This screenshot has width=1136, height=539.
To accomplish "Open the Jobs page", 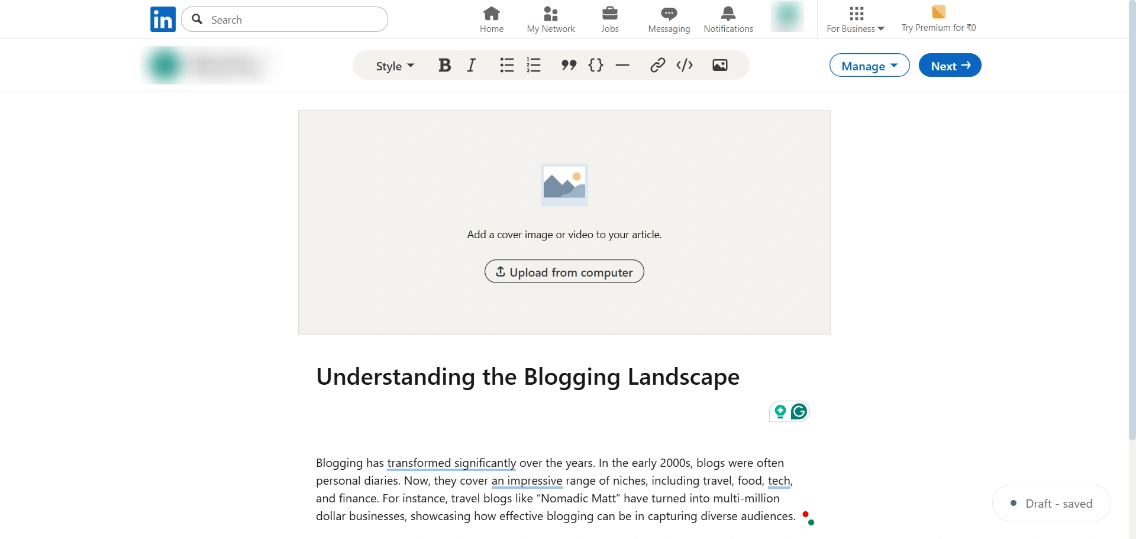I will click(610, 20).
